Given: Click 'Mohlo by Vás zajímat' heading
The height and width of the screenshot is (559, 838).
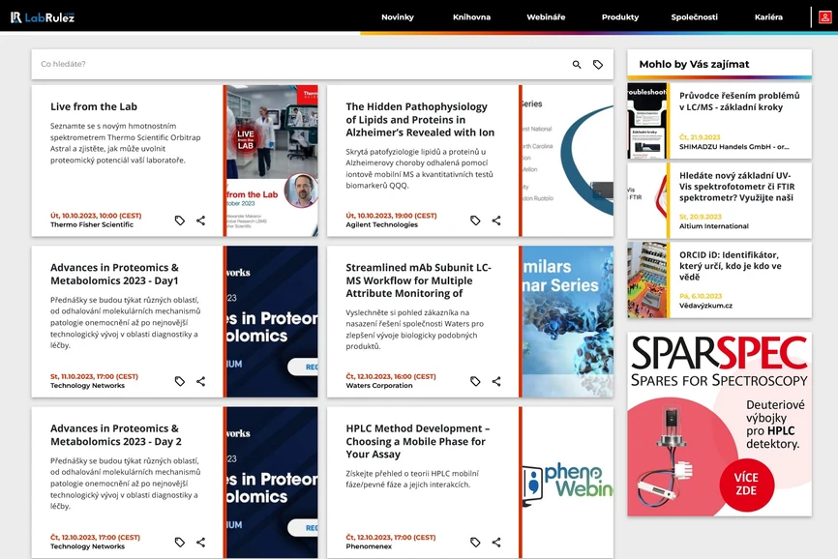Looking at the screenshot, I should point(694,65).
